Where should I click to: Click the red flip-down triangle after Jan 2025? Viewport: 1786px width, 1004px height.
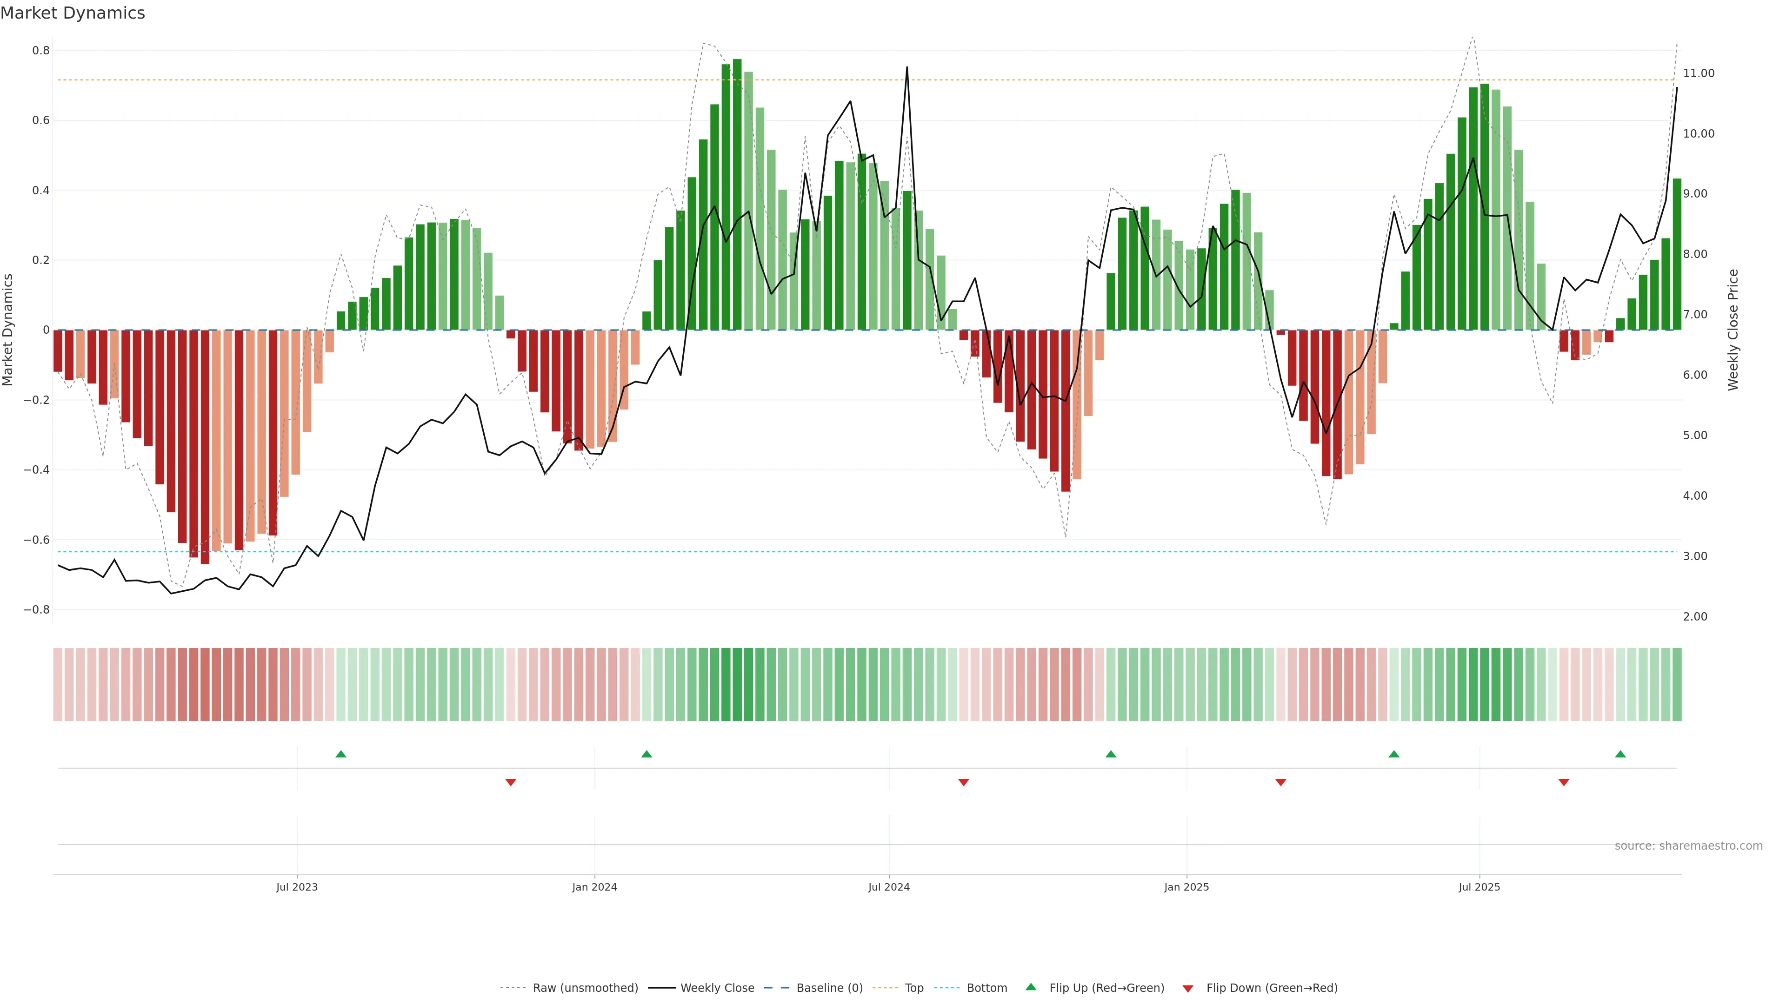(1280, 782)
